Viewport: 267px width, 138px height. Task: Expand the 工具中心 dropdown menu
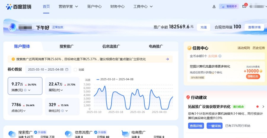[143, 7]
